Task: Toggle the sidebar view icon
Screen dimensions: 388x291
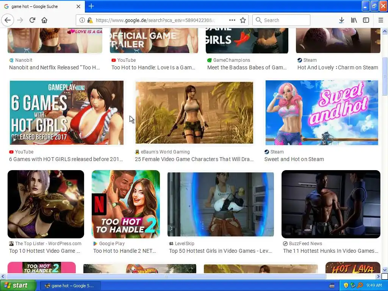Action: click(x=366, y=20)
